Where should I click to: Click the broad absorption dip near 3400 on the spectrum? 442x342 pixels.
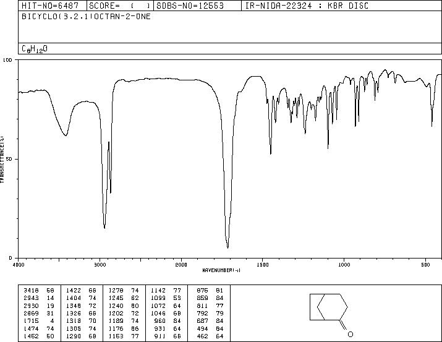66,135
